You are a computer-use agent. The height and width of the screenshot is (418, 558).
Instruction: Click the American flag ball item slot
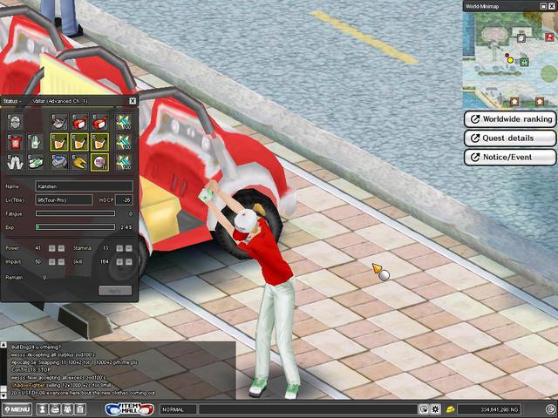tap(102, 162)
